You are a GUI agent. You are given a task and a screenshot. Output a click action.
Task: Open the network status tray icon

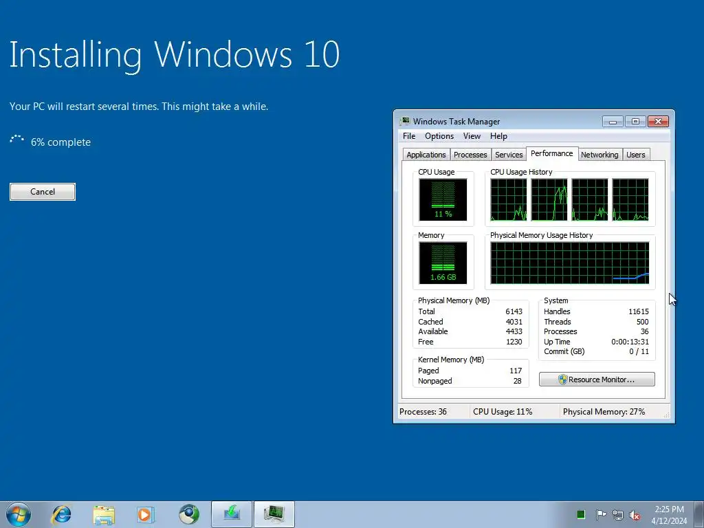[618, 515]
